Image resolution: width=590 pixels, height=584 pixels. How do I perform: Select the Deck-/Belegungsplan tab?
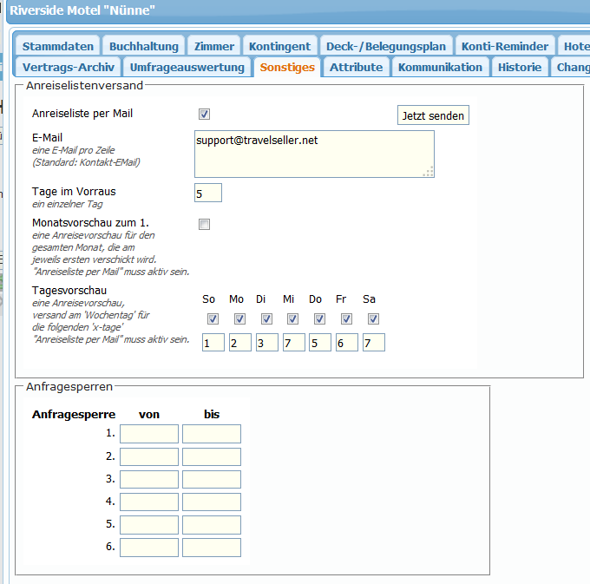386,46
